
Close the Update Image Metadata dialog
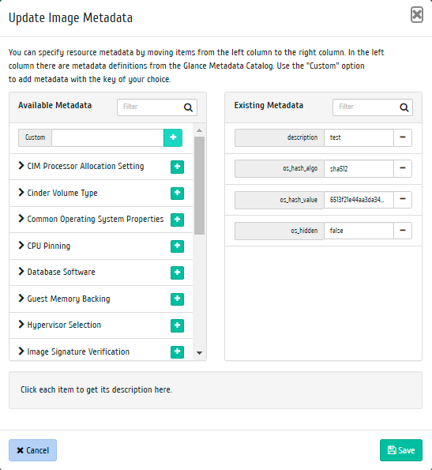(417, 15)
